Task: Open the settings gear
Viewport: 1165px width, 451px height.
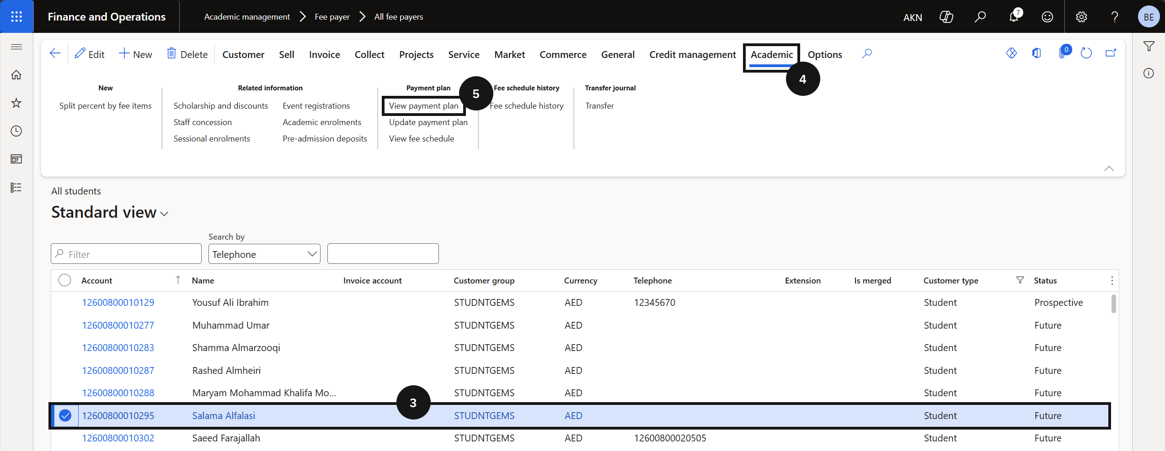Action: (x=1081, y=17)
